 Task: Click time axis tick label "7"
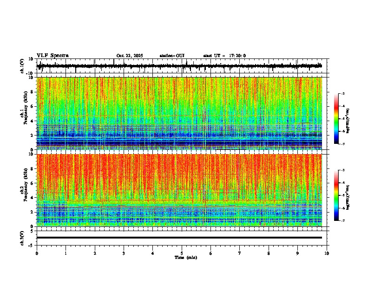240,253
